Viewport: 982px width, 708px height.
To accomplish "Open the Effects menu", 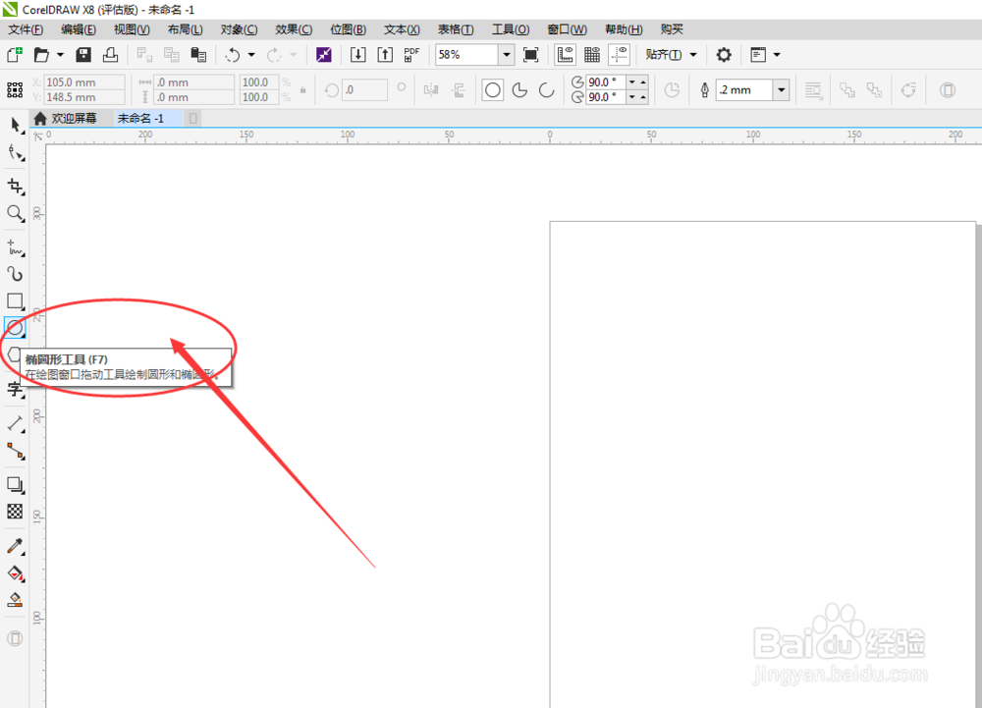I will click(294, 29).
